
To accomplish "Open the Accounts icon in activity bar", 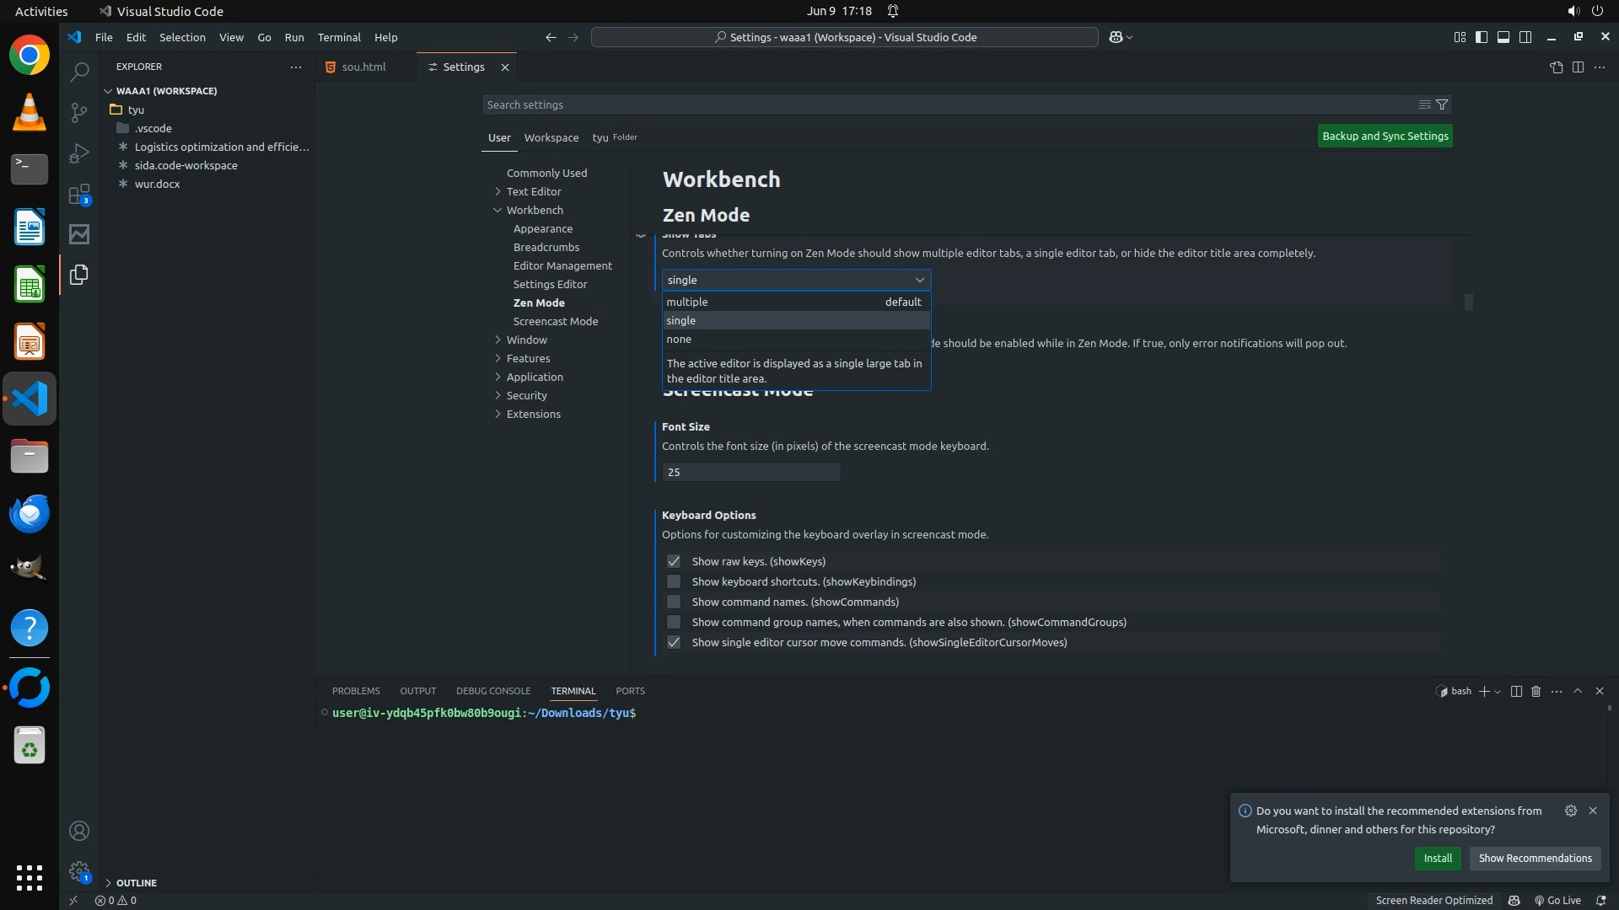I will [79, 831].
